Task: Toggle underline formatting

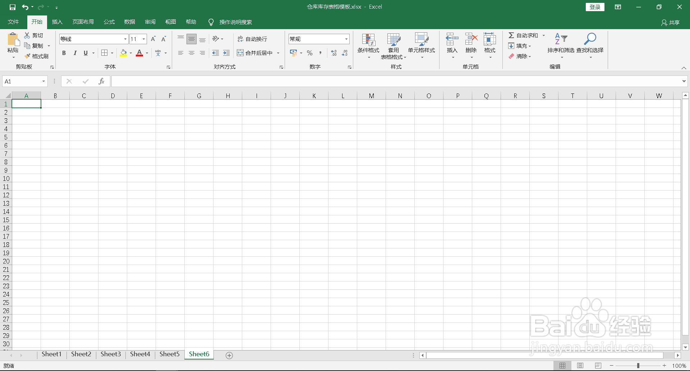Action: tap(86, 53)
